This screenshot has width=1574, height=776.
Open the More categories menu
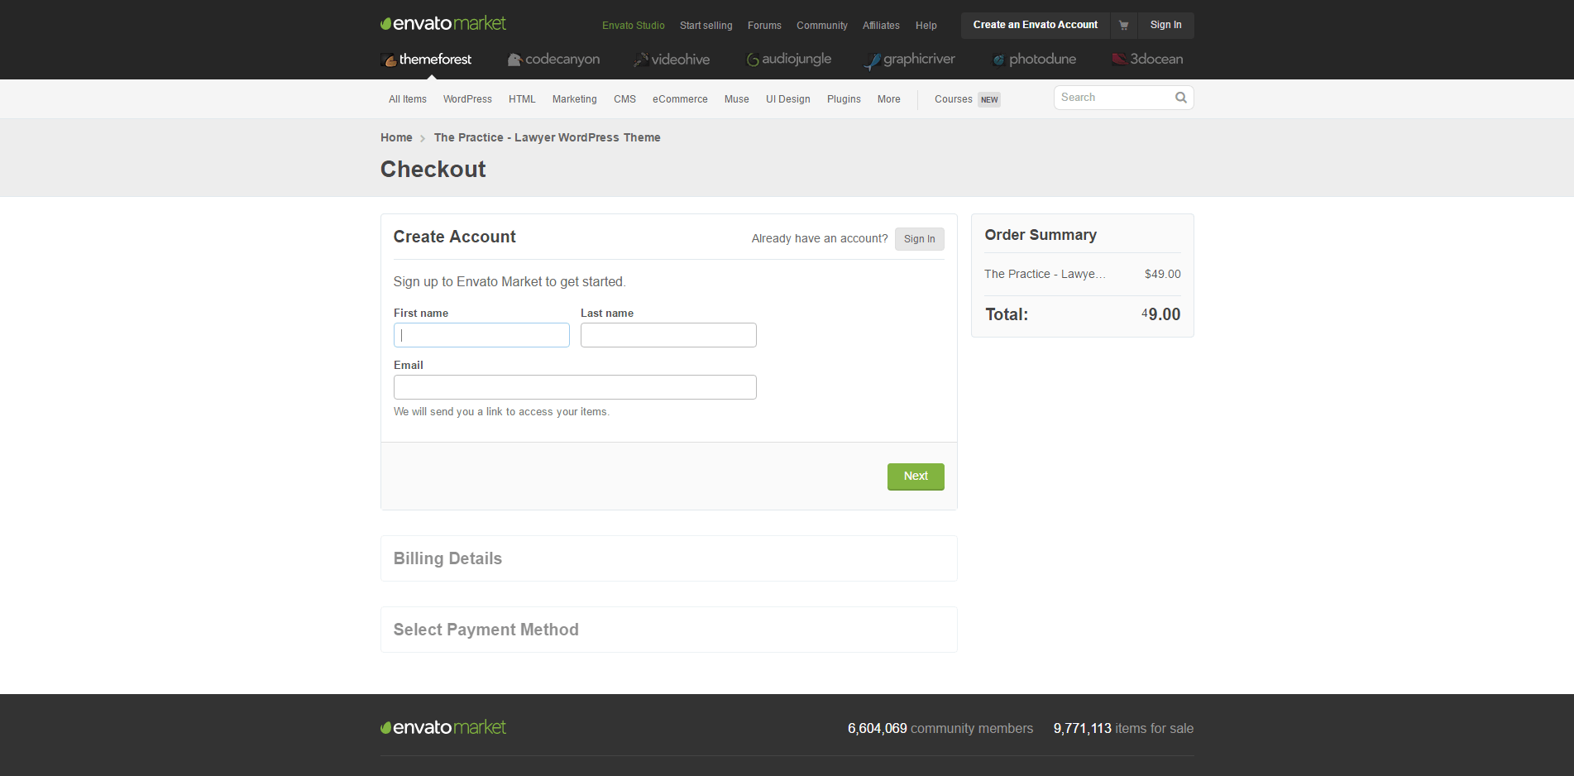pyautogui.click(x=889, y=99)
